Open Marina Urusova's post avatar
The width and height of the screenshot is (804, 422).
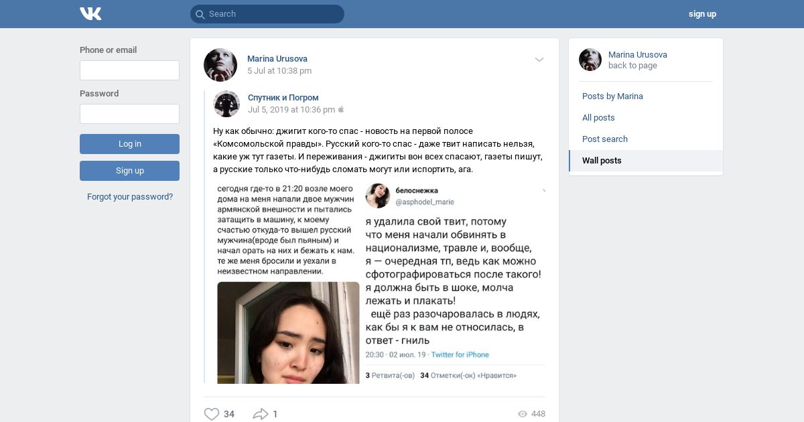click(220, 65)
